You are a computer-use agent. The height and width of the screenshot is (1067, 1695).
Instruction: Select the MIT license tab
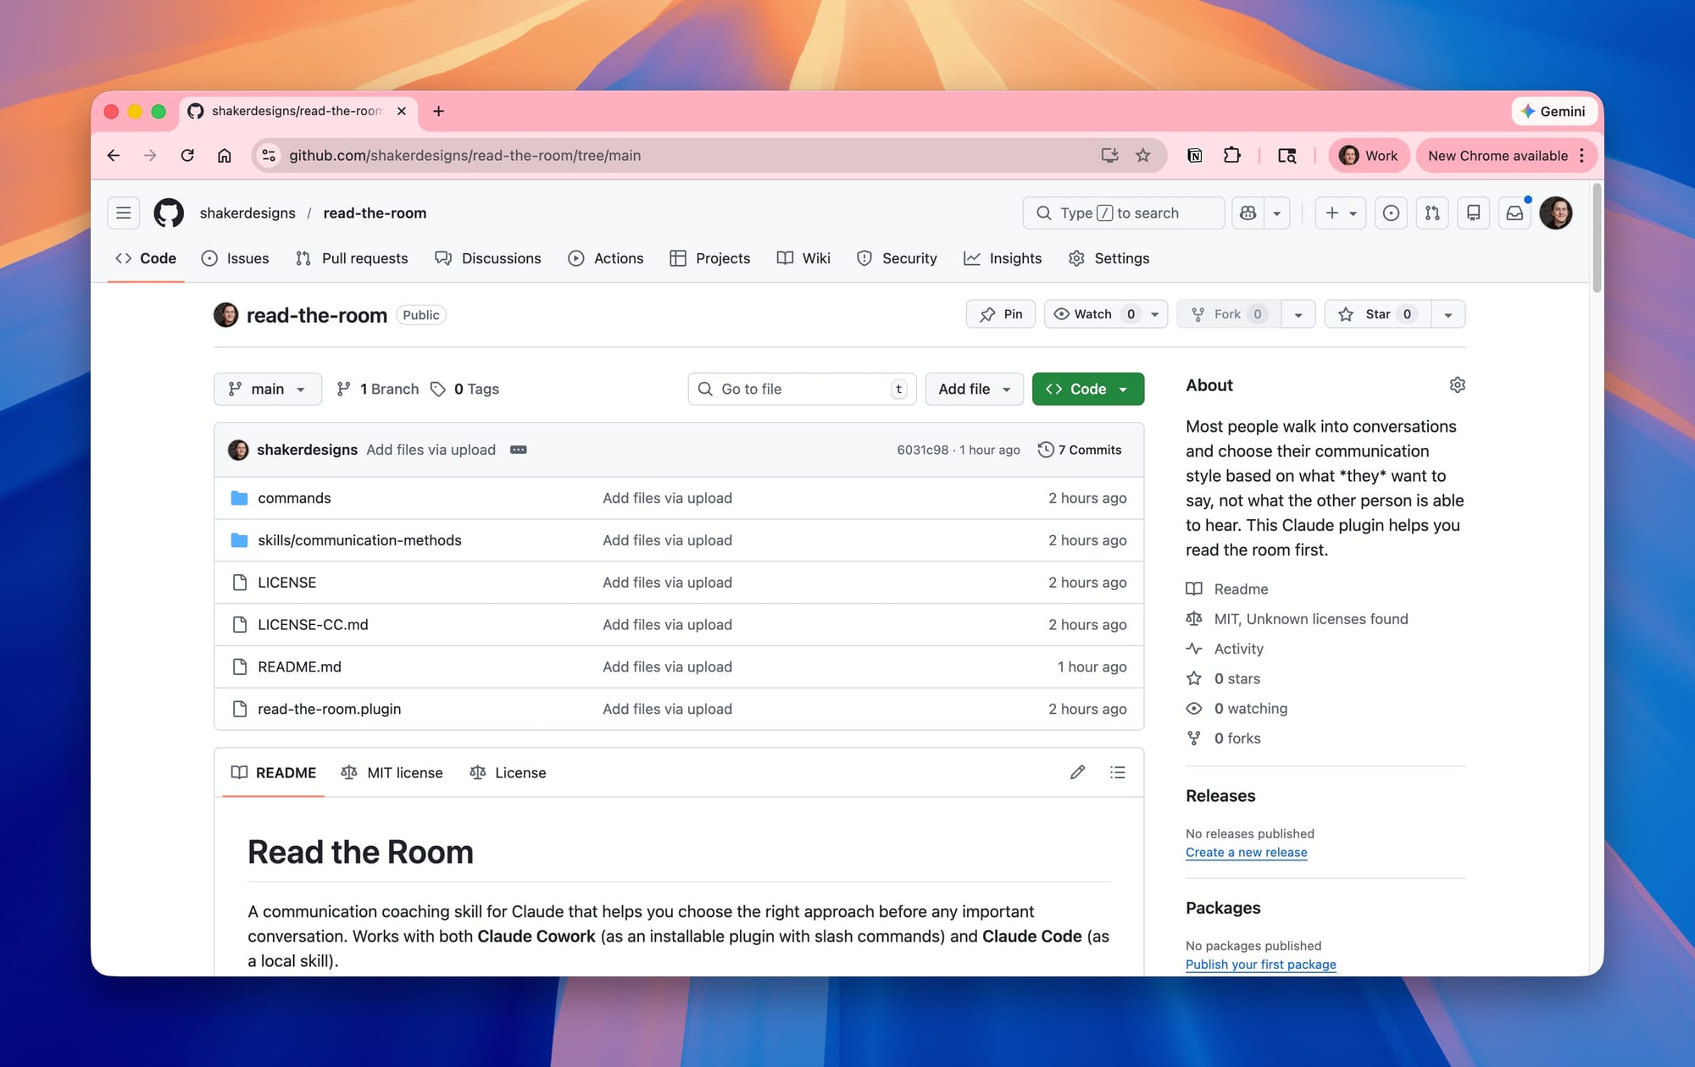tap(392, 772)
